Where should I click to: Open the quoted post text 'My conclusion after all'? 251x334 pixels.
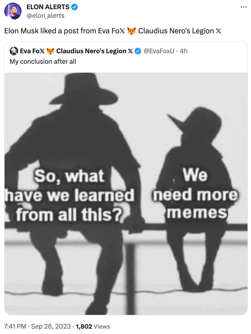43,62
